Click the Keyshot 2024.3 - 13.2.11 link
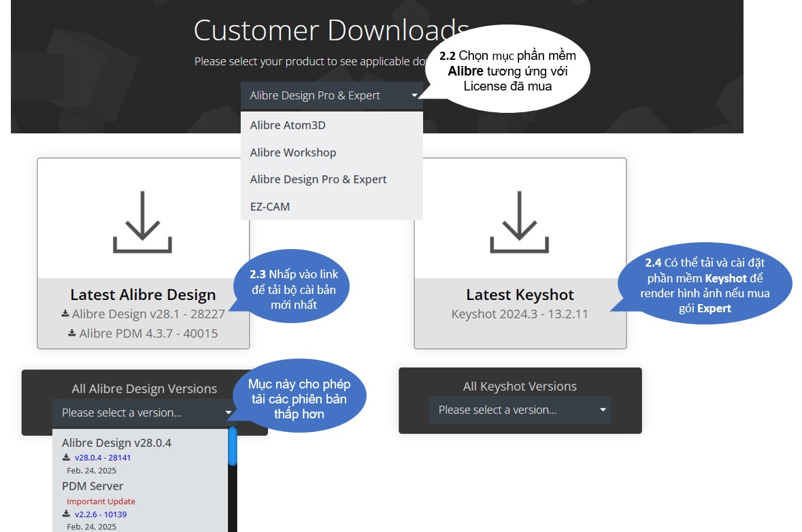This screenshot has height=532, width=802. click(x=520, y=314)
